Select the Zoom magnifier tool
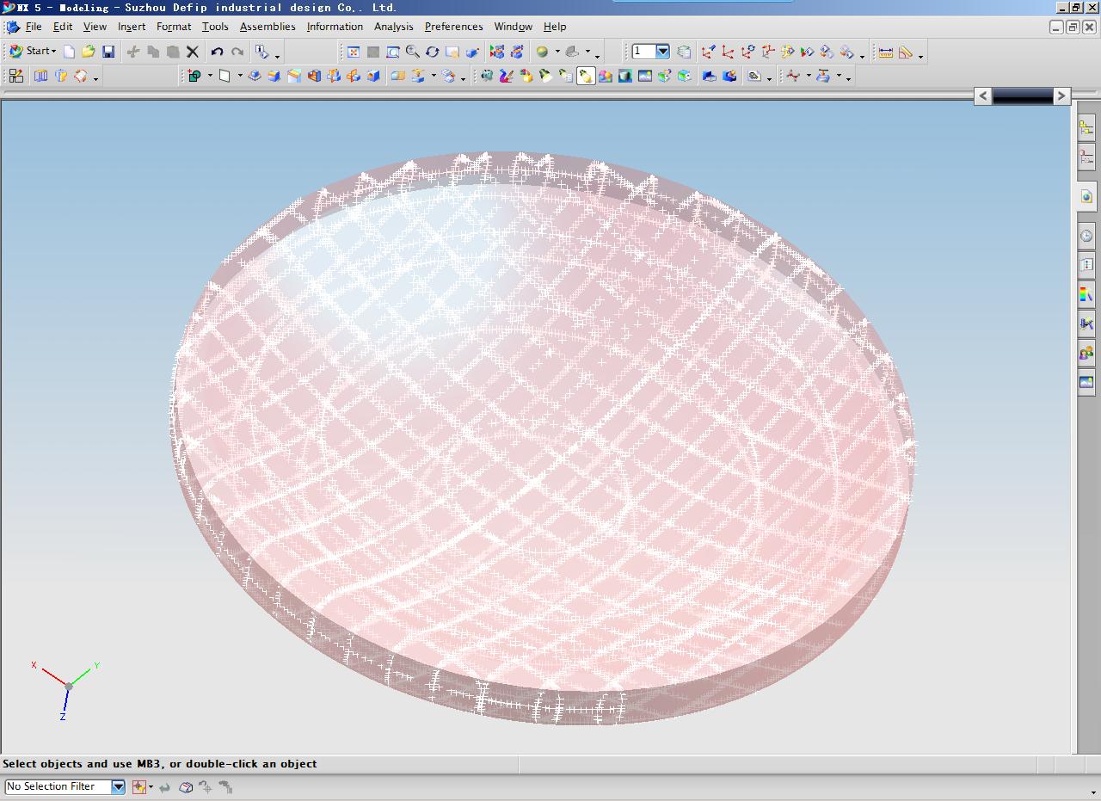 tap(413, 52)
